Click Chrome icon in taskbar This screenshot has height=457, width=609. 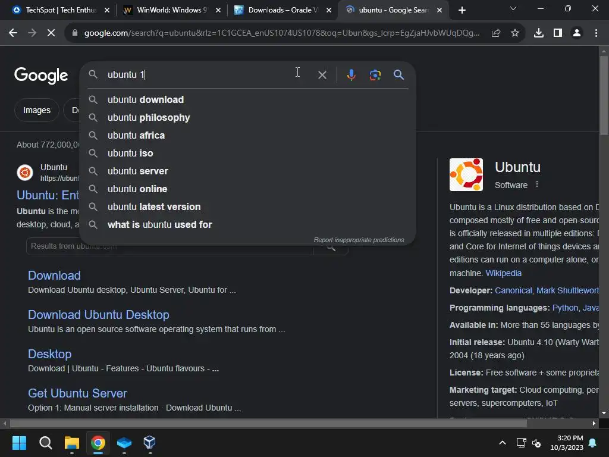(98, 443)
